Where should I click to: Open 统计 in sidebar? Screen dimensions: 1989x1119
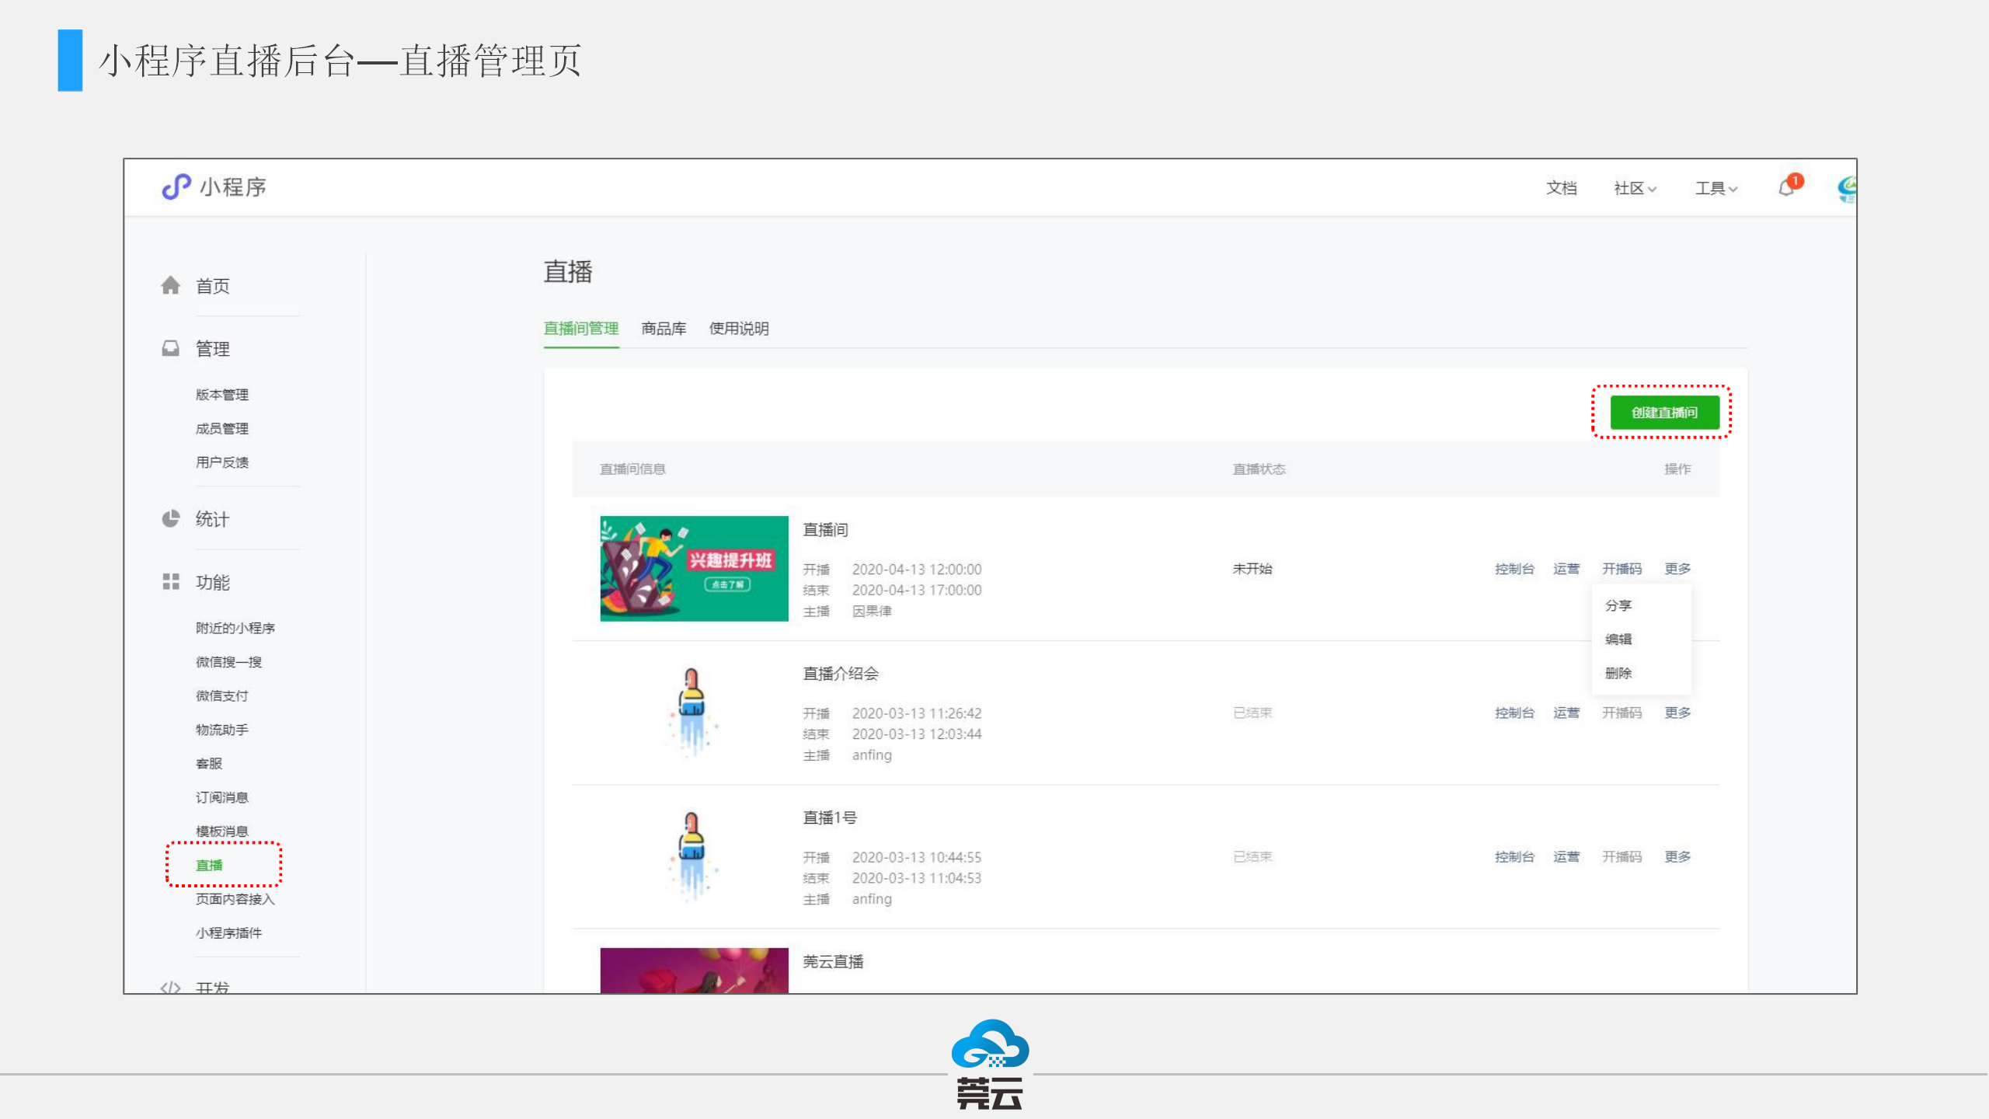[212, 519]
